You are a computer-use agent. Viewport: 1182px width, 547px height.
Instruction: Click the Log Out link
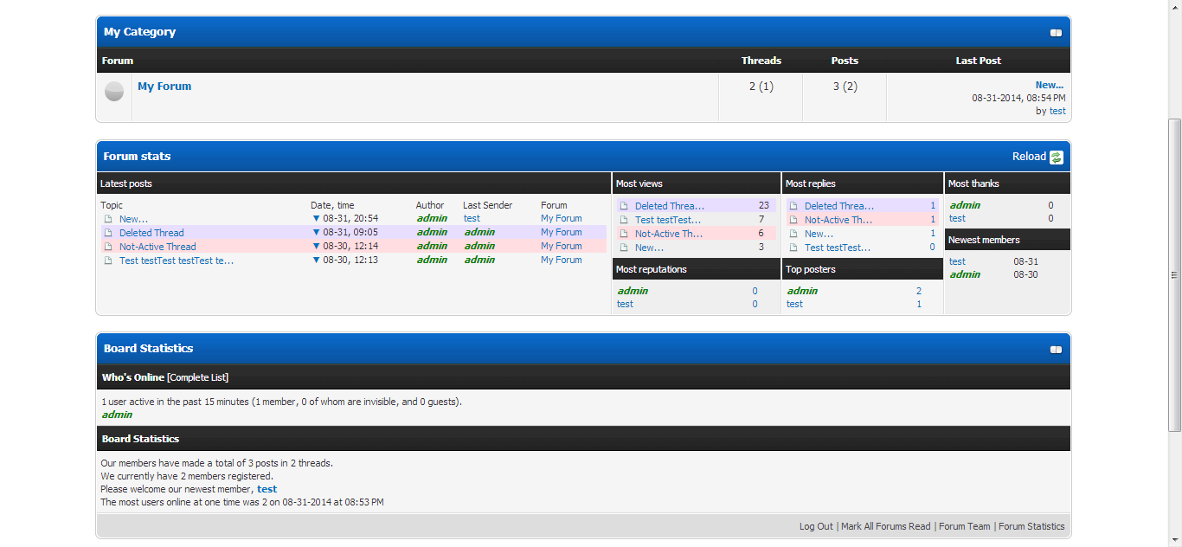816,526
